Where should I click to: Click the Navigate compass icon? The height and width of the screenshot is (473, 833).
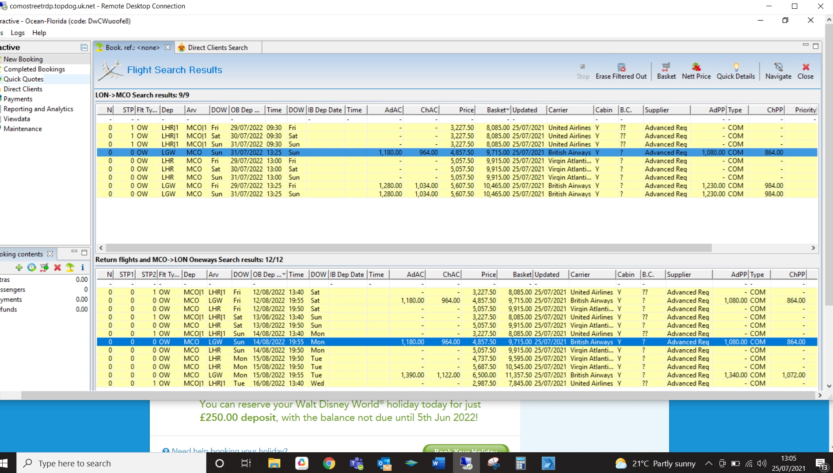pyautogui.click(x=778, y=68)
